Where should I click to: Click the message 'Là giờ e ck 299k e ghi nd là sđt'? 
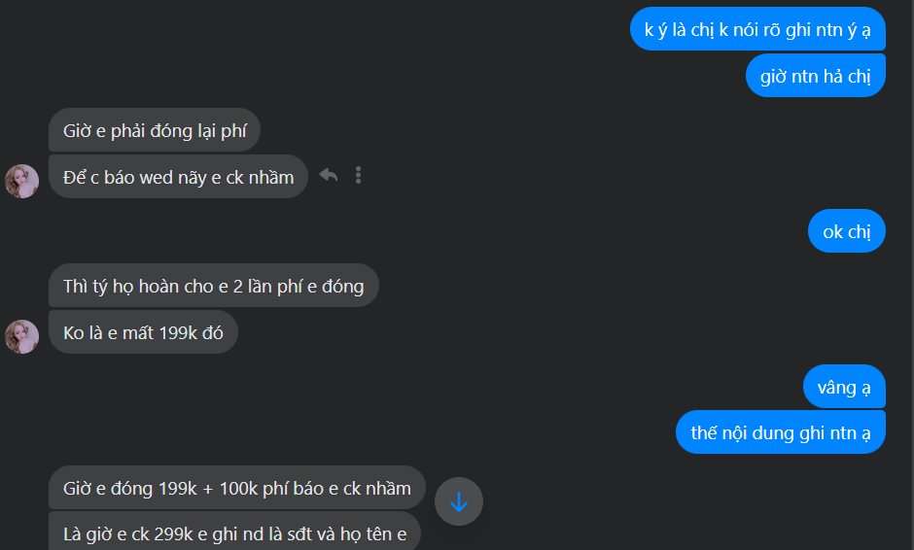tap(235, 533)
